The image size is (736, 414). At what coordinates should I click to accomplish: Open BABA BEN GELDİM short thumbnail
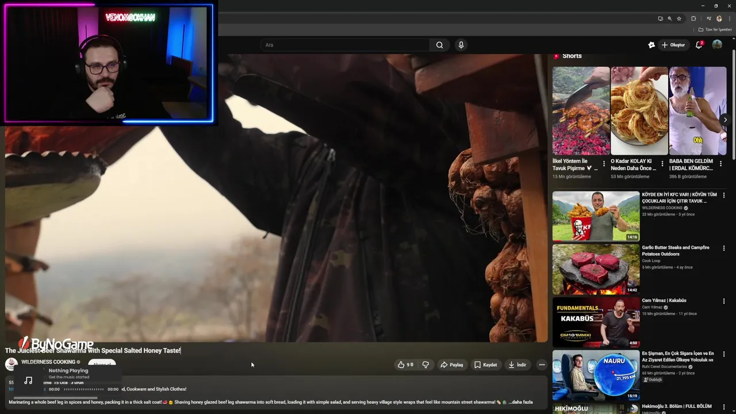tap(698, 111)
